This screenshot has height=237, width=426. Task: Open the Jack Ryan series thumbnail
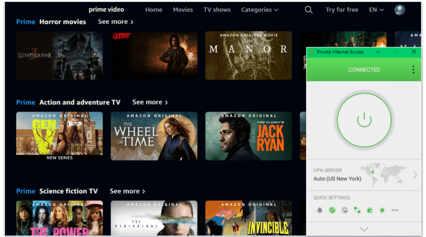click(249, 136)
